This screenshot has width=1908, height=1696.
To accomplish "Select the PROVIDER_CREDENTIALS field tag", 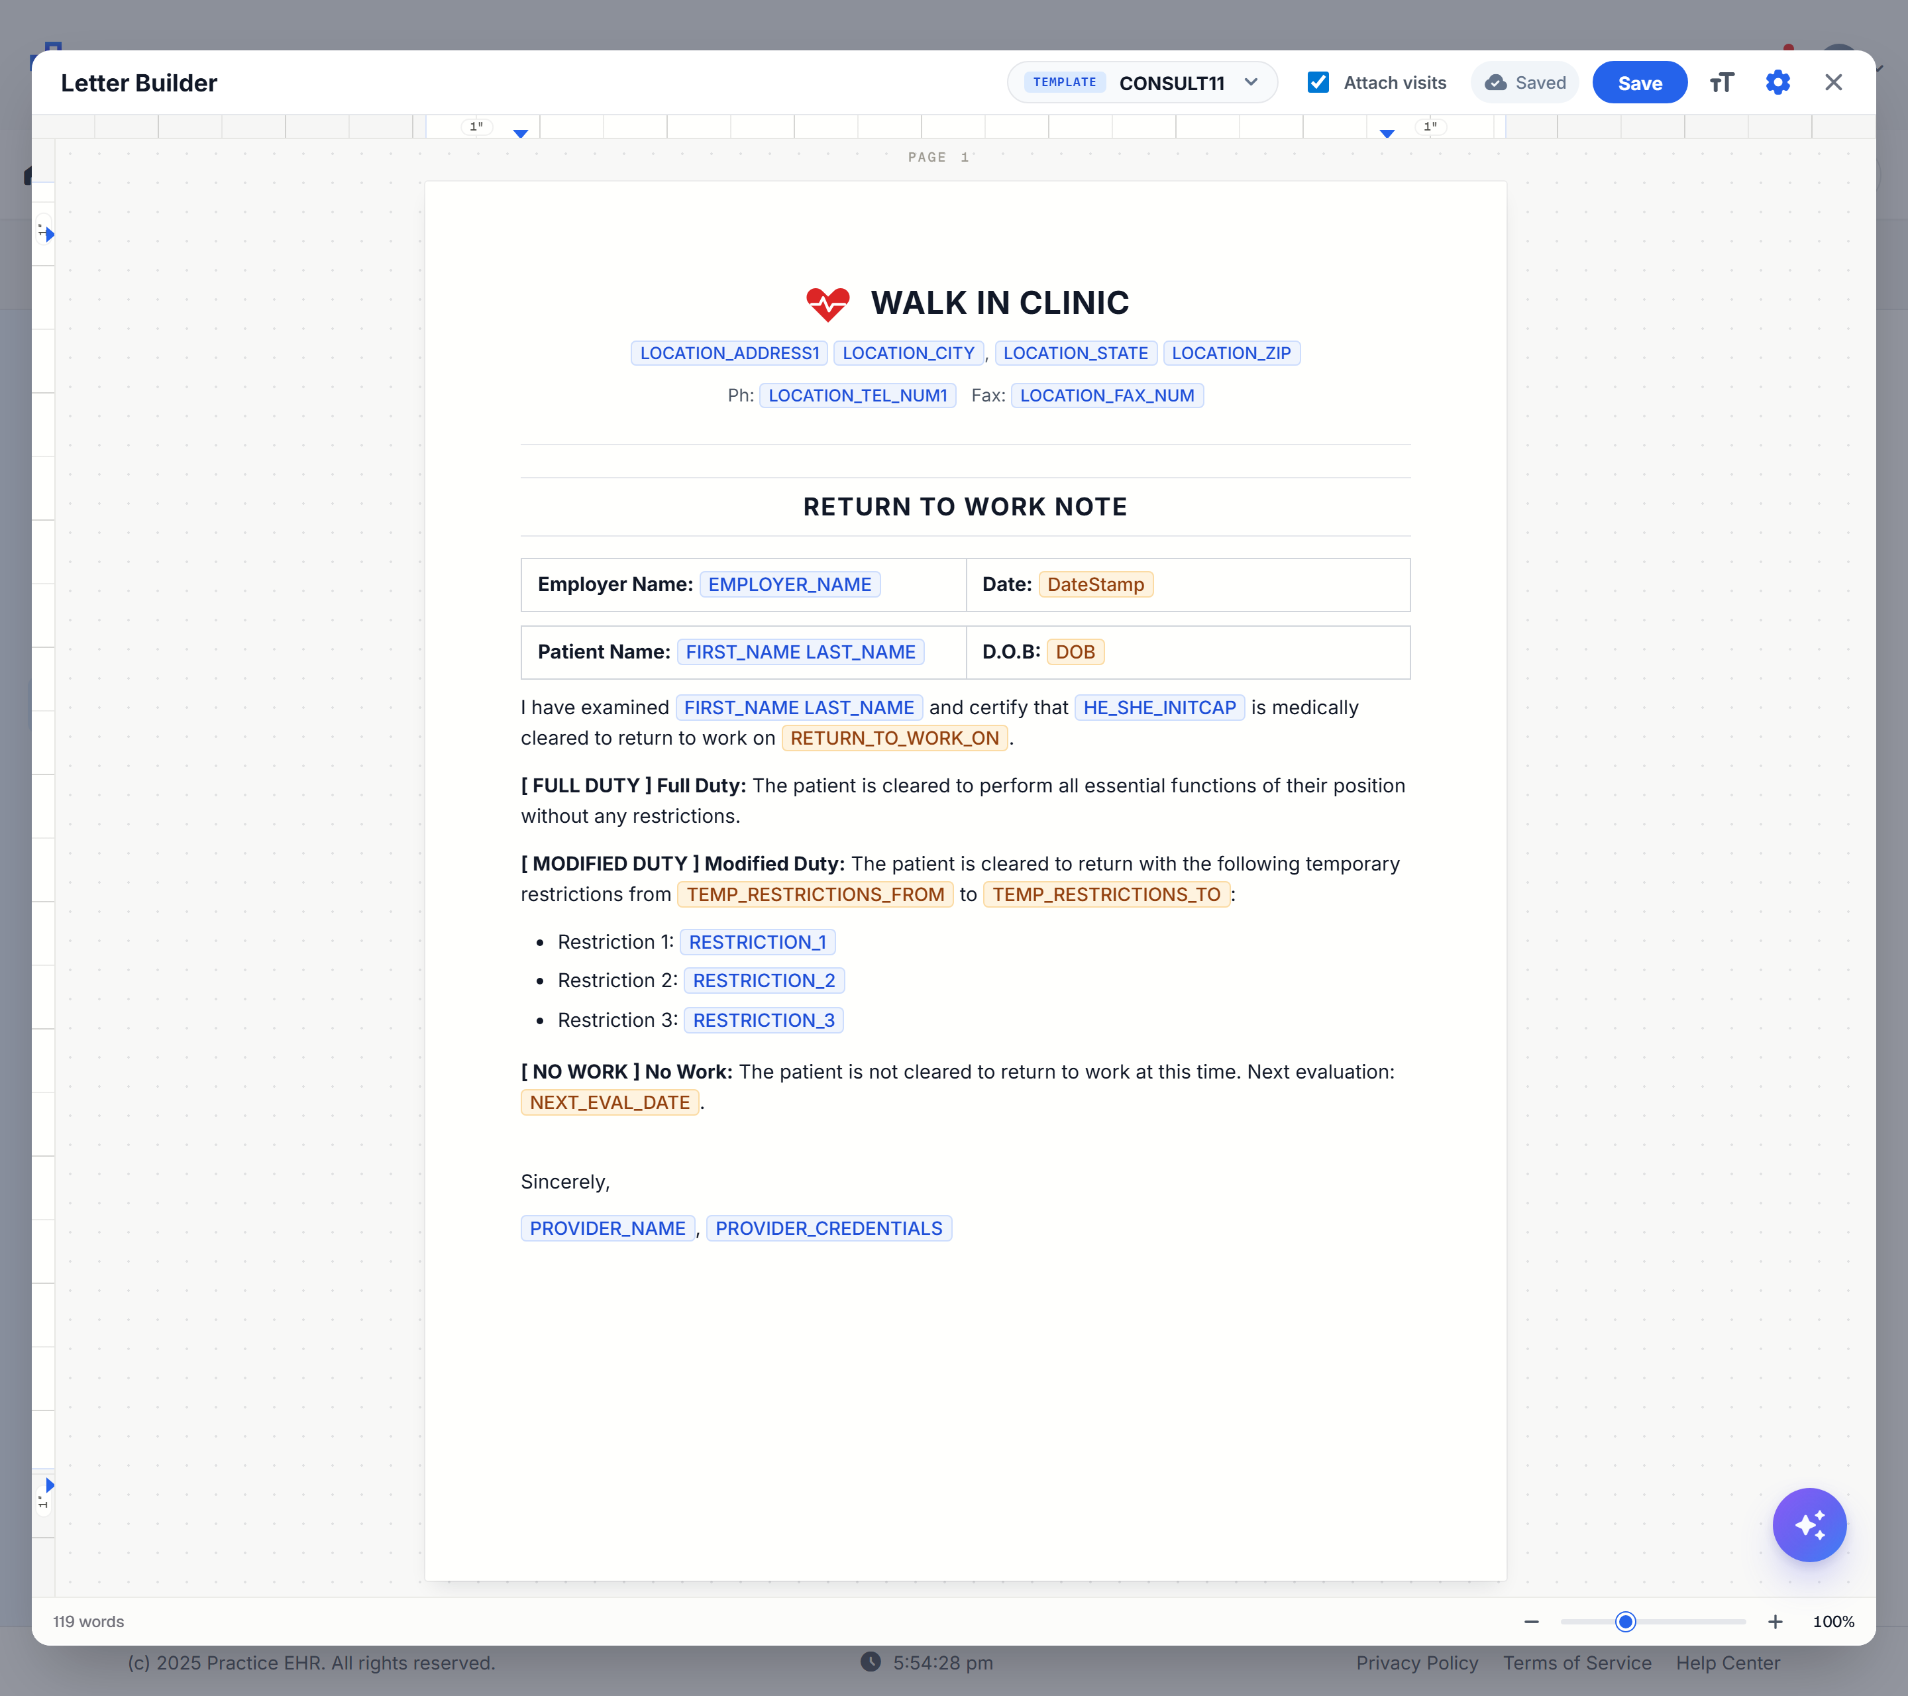I will 829,1228.
